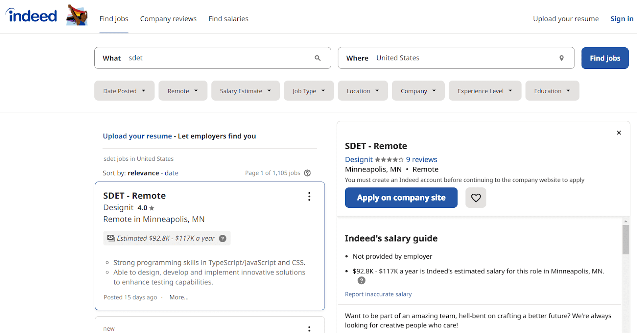This screenshot has height=333, width=637.
Task: Click help icon beside estimated salary badge
Action: click(223, 238)
